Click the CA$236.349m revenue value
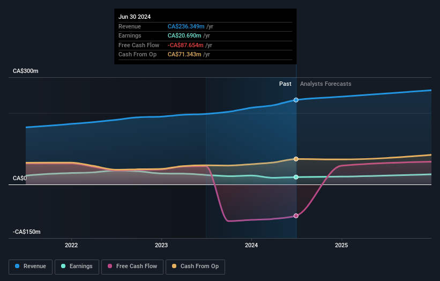 [x=186, y=26]
